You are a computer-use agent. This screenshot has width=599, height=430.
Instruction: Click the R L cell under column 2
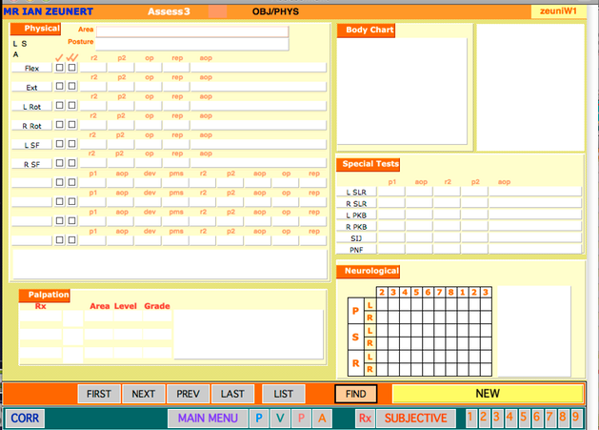tap(382, 357)
